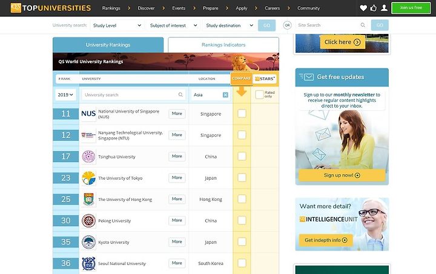The image size is (436, 274).
Task: Check compare box for Kyoto University
Action: (242, 241)
